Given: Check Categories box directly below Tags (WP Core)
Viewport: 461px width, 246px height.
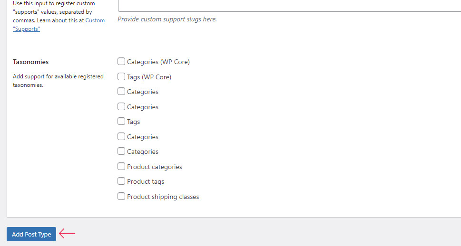Looking at the screenshot, I should (x=121, y=92).
